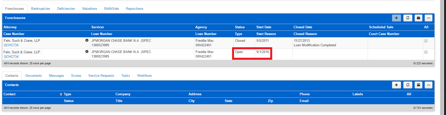Refresh the Contacts list

point(408,85)
